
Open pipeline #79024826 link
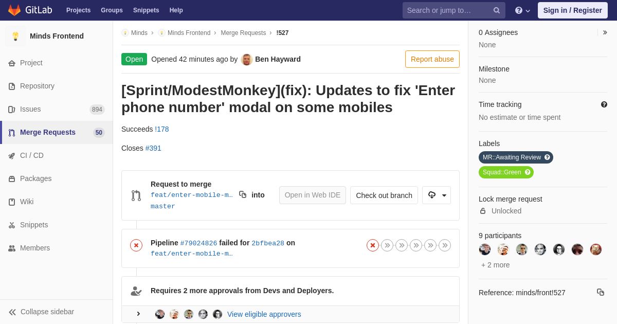pos(198,243)
